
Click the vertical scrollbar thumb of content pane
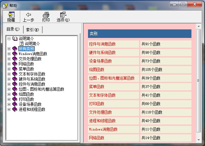point(199,81)
